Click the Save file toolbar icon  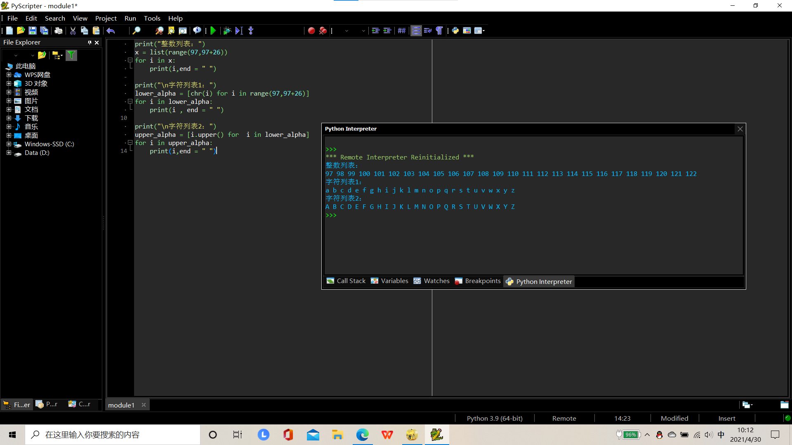(32, 30)
